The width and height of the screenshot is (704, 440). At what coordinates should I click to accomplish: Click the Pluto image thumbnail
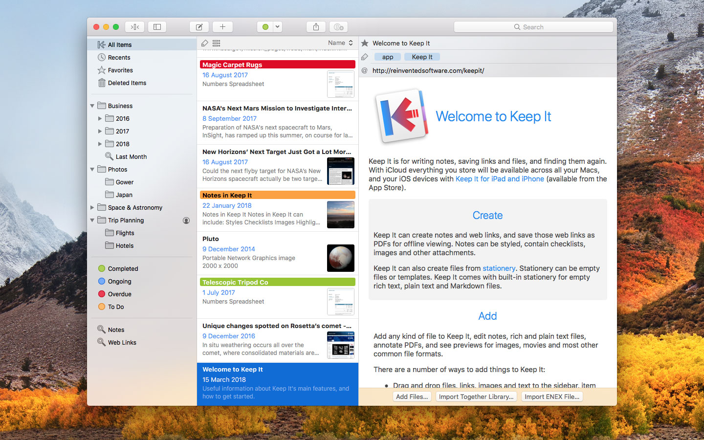[341, 258]
